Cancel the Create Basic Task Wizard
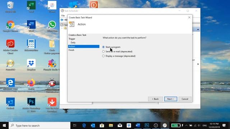Screen dimensions: 230x129 point(185,99)
